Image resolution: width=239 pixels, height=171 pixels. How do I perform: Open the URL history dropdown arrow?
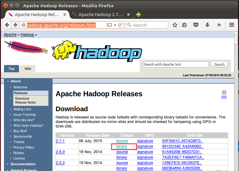pos(115,25)
